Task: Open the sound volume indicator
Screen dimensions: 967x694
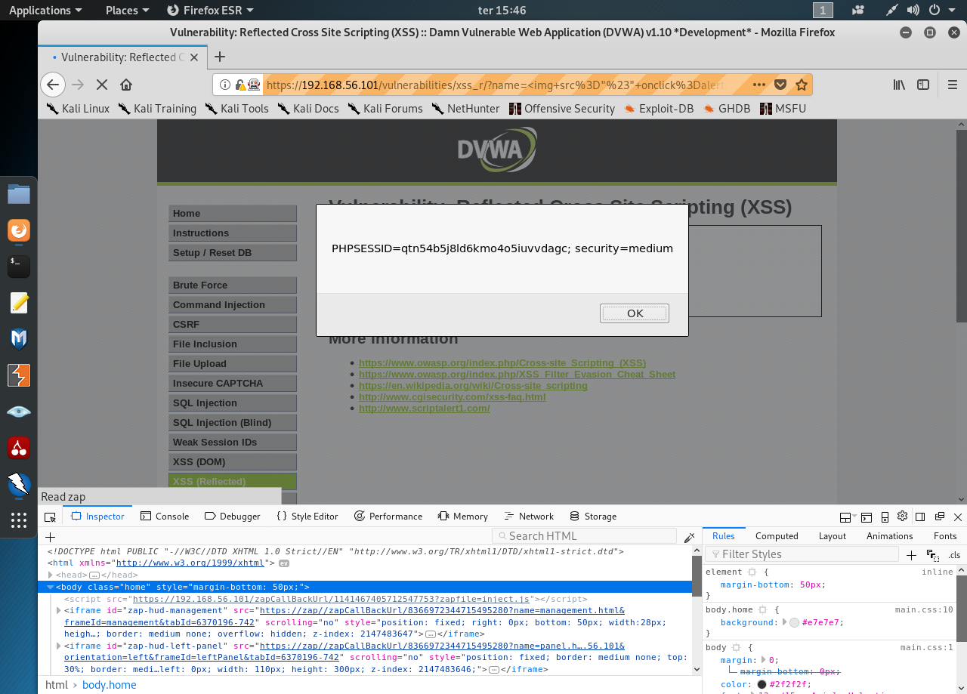Action: click(x=913, y=10)
